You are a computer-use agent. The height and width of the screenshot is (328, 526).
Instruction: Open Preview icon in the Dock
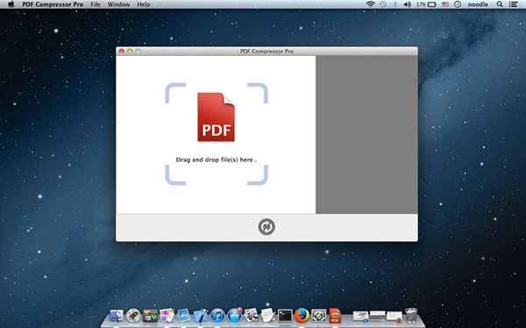click(x=252, y=316)
